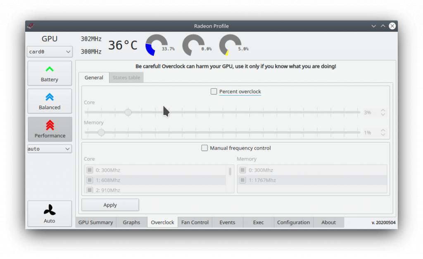Enable the Percent overclock checkbox
This screenshot has height=259, width=423.
click(214, 92)
